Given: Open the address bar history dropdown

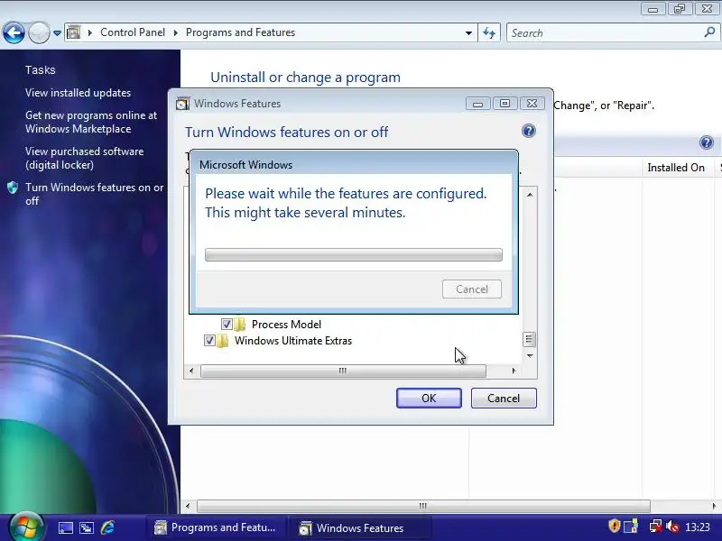Looking at the screenshot, I should [468, 33].
